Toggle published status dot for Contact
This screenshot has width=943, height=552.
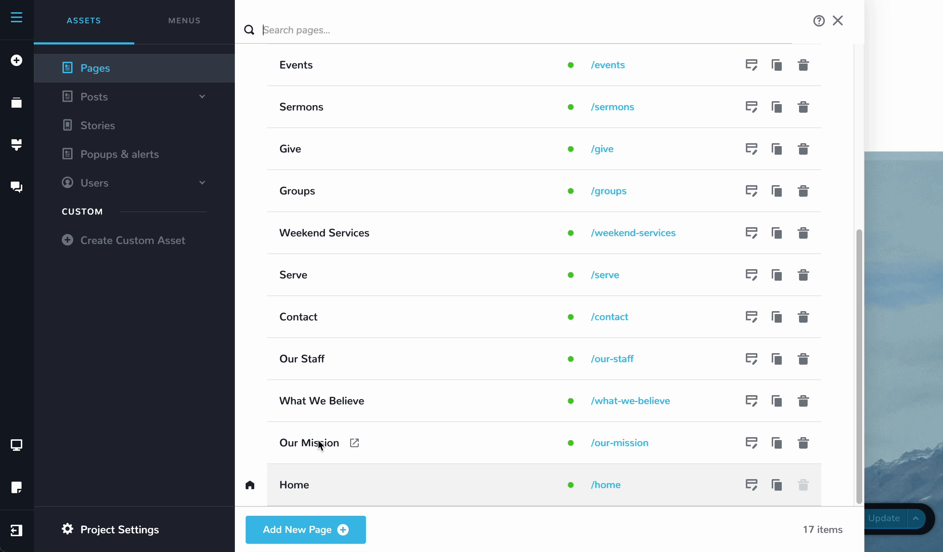[570, 317]
